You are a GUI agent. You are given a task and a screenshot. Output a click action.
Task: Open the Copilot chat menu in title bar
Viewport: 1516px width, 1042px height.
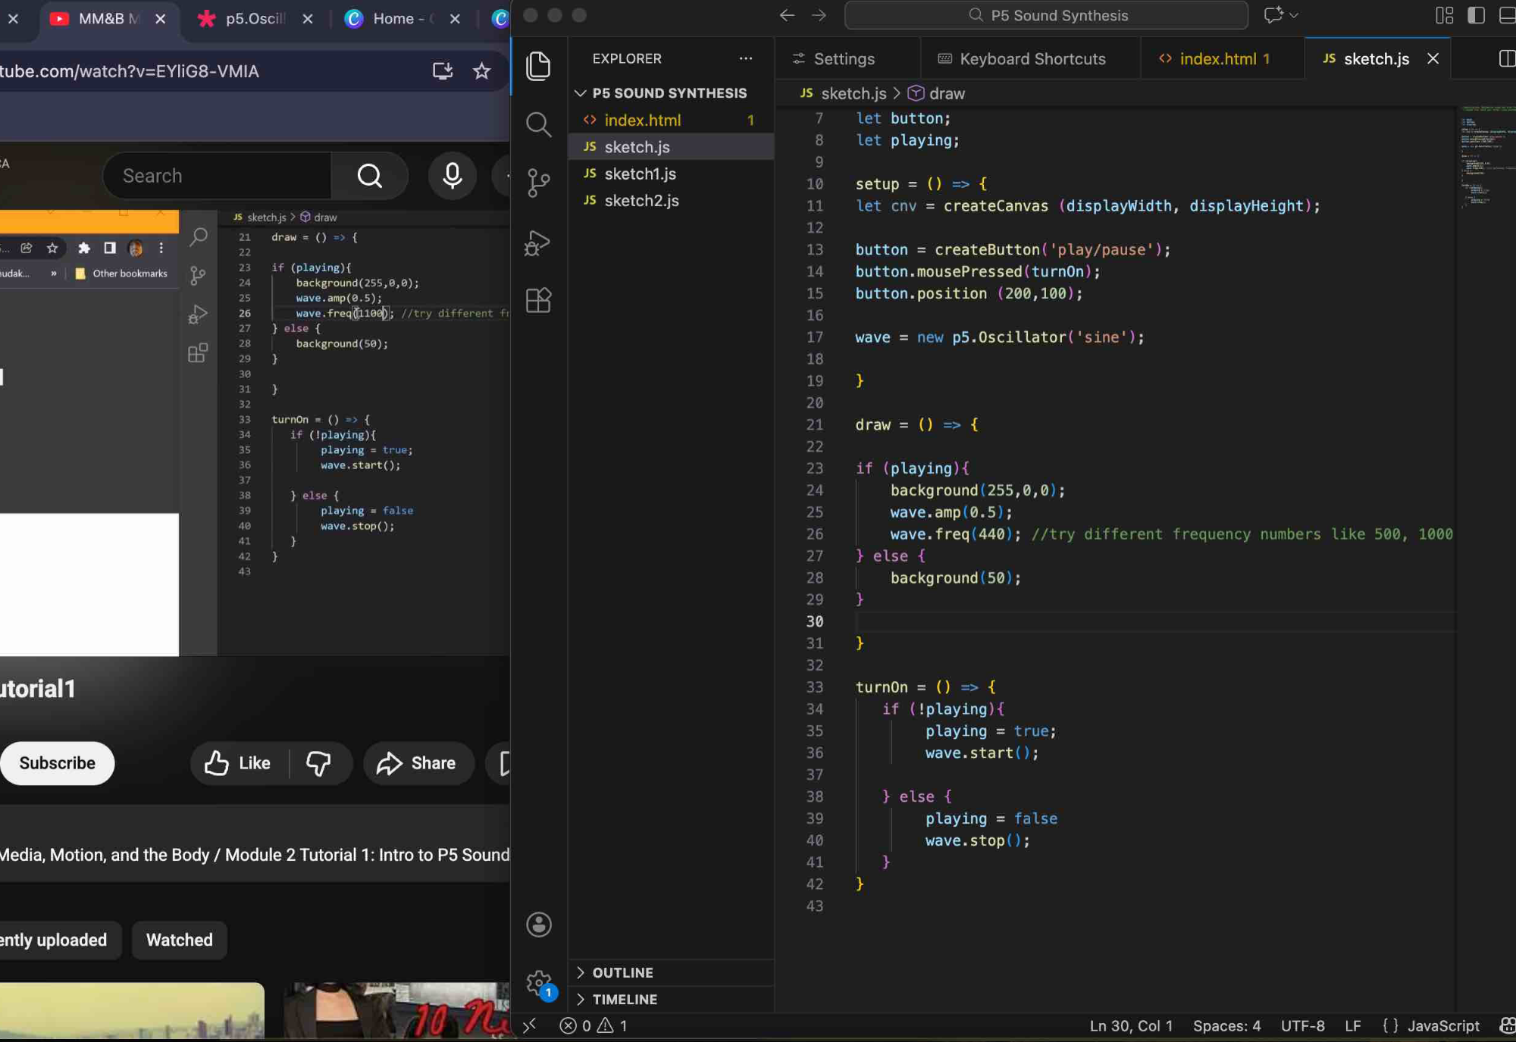(1280, 15)
